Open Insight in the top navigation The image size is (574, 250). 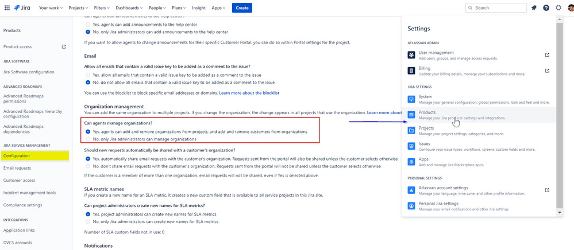click(x=199, y=7)
